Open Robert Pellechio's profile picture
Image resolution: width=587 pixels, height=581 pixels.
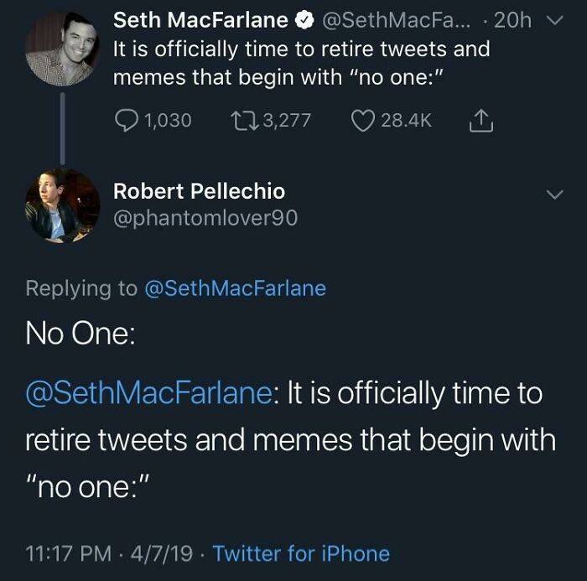tap(62, 205)
